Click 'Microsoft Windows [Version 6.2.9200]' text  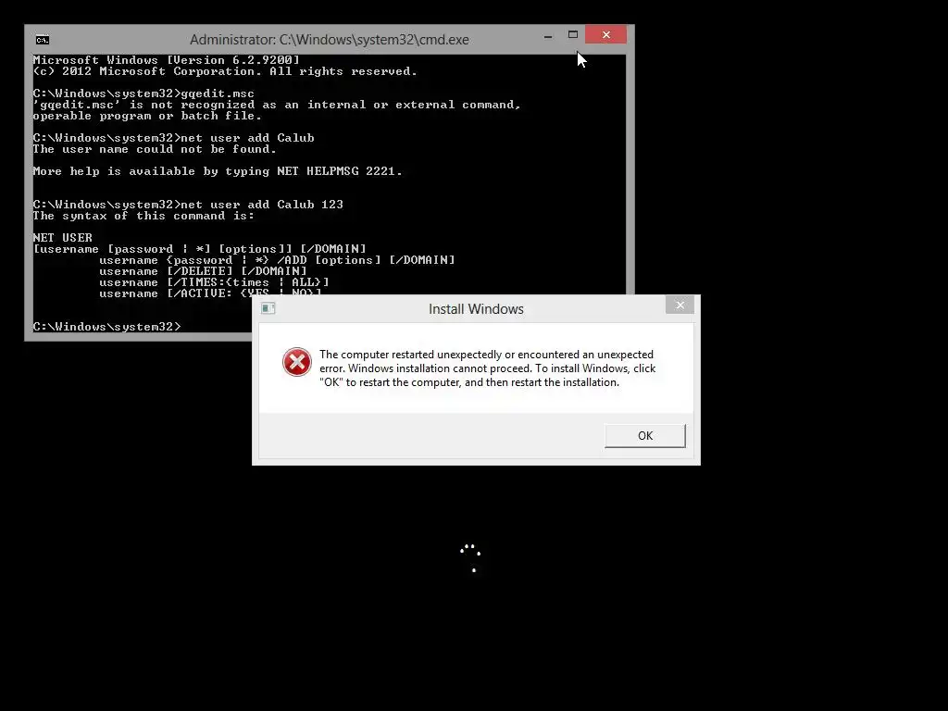[x=167, y=60]
